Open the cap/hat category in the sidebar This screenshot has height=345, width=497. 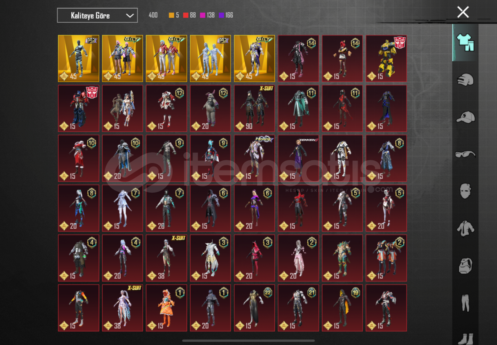coord(465,117)
